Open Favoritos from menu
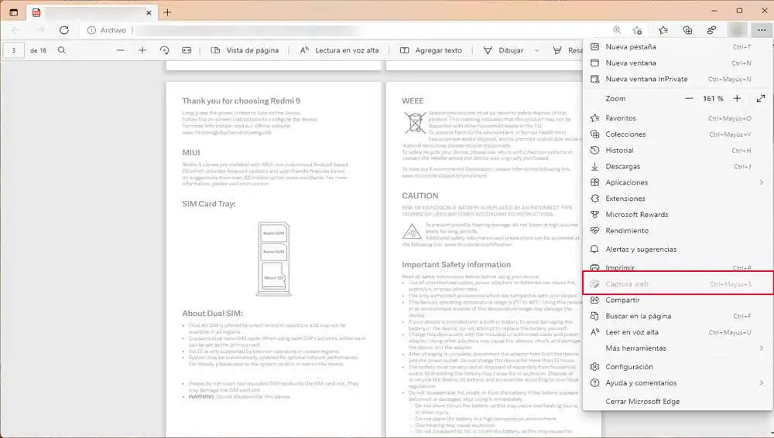Viewport: 774px width, 438px height. [x=678, y=118]
